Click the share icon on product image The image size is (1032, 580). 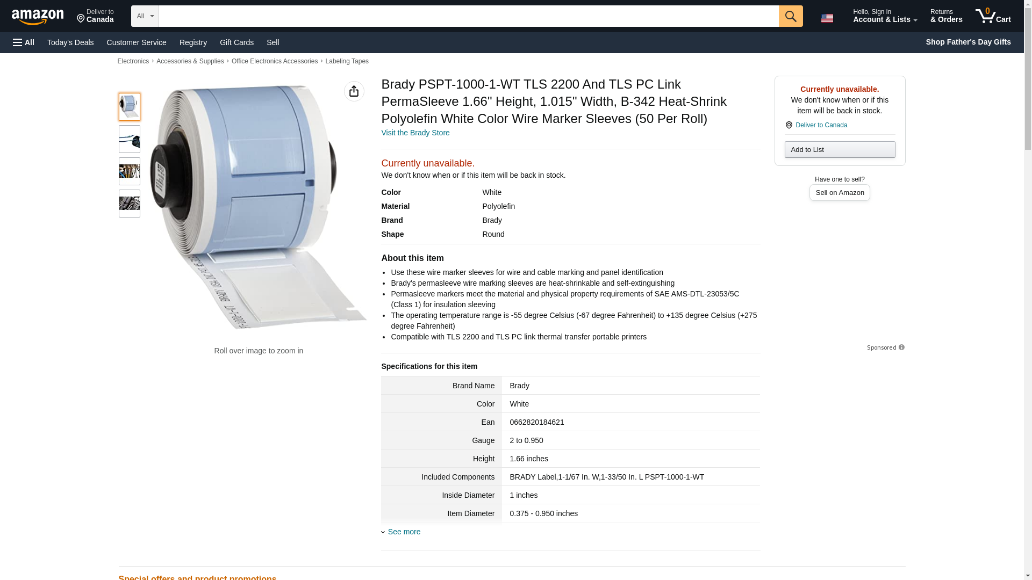click(x=354, y=91)
